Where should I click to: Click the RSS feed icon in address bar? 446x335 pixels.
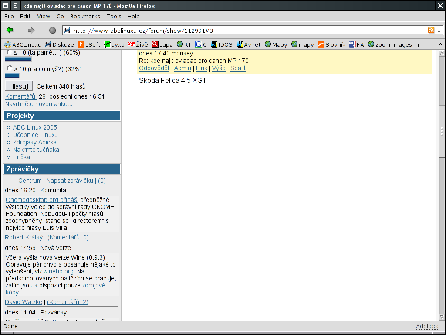tap(431, 31)
